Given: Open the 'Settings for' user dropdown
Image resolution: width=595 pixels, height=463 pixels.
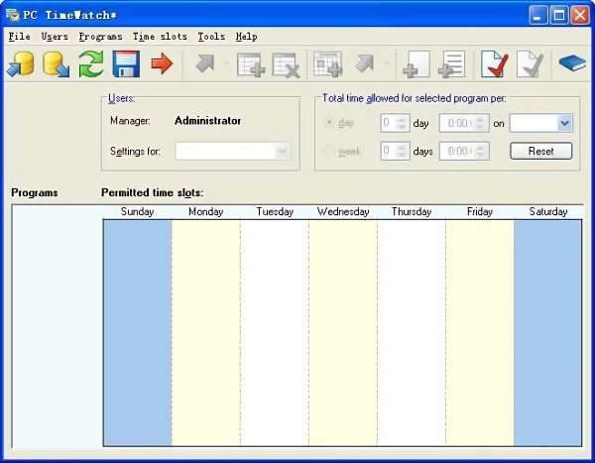Looking at the screenshot, I should (x=233, y=151).
